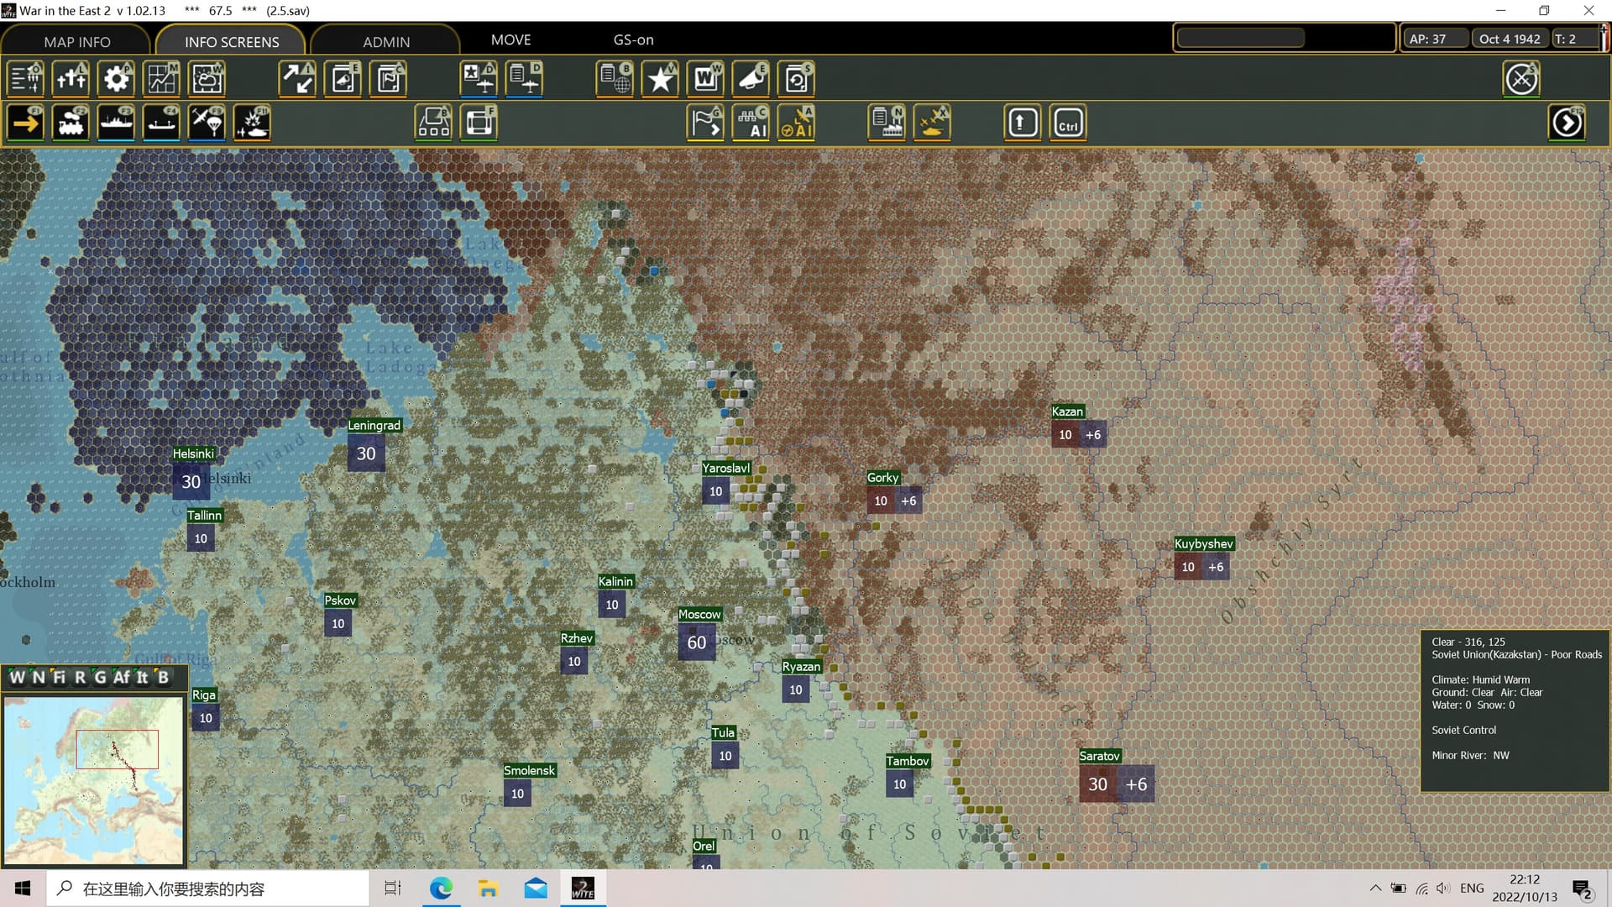This screenshot has width=1612, height=907.
Task: Toggle the Shift key arrow button
Action: pos(1022,123)
